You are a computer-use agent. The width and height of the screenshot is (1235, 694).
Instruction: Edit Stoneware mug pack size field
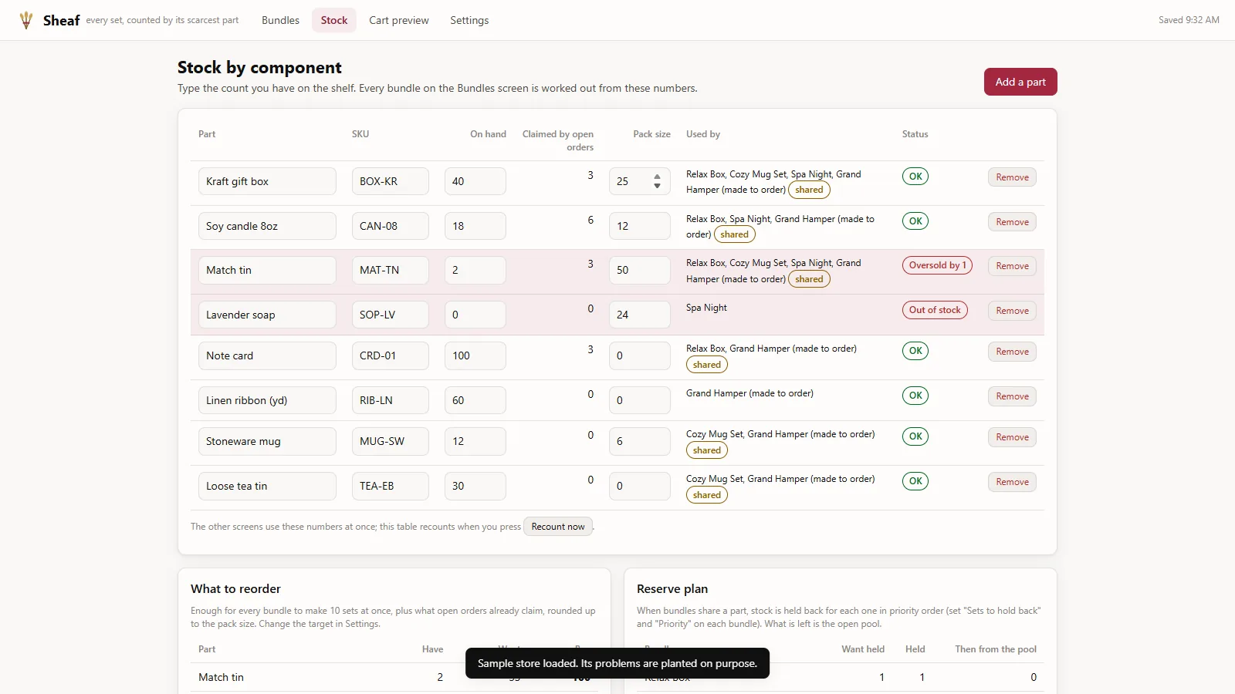click(640, 441)
